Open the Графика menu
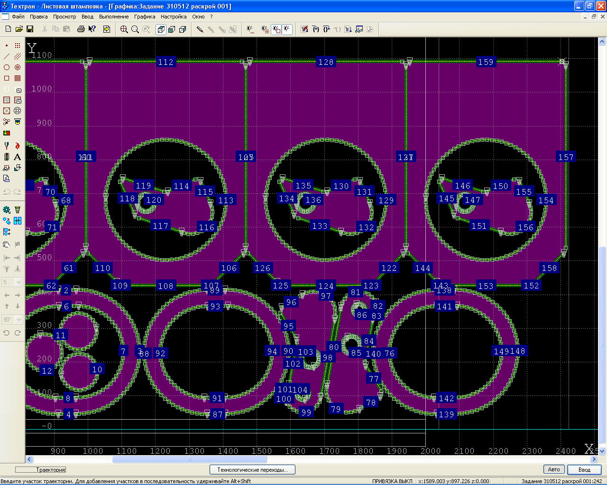 pos(144,17)
